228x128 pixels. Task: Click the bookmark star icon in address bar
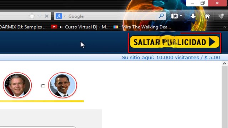[x=32, y=16]
